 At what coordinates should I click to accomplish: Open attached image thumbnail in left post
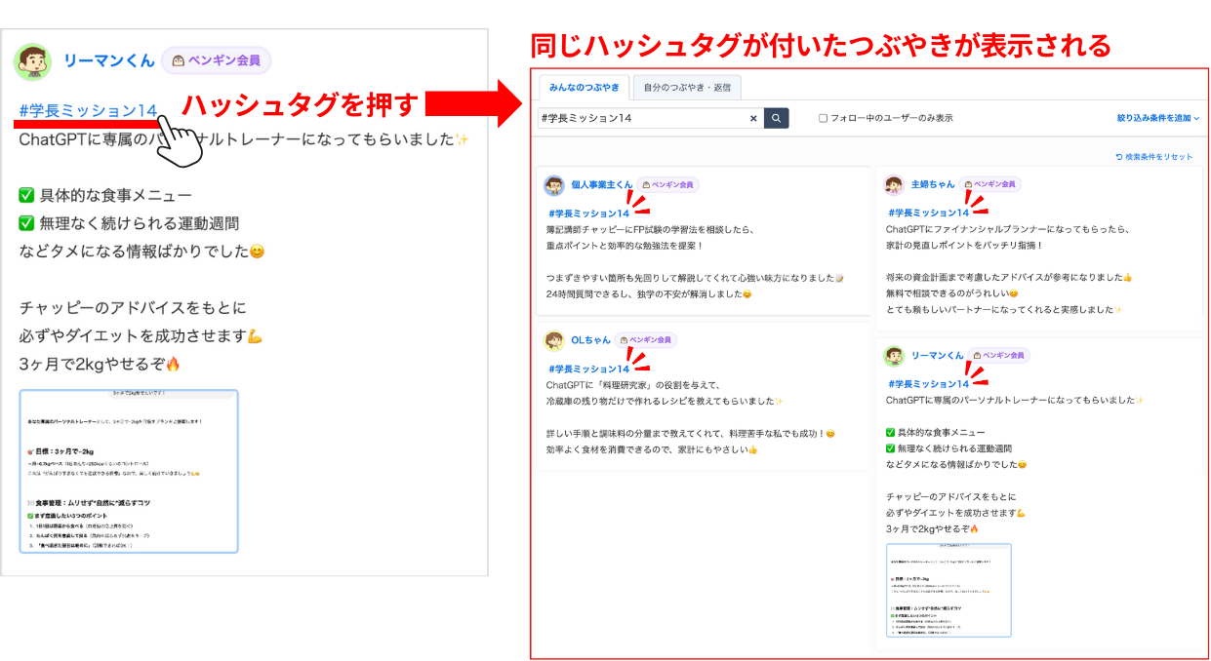pyautogui.click(x=129, y=472)
